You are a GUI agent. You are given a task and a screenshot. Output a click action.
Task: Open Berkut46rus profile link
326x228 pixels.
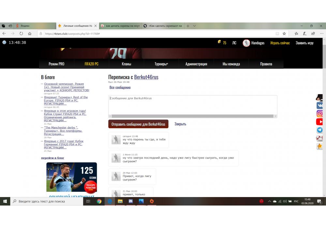click(x=146, y=77)
